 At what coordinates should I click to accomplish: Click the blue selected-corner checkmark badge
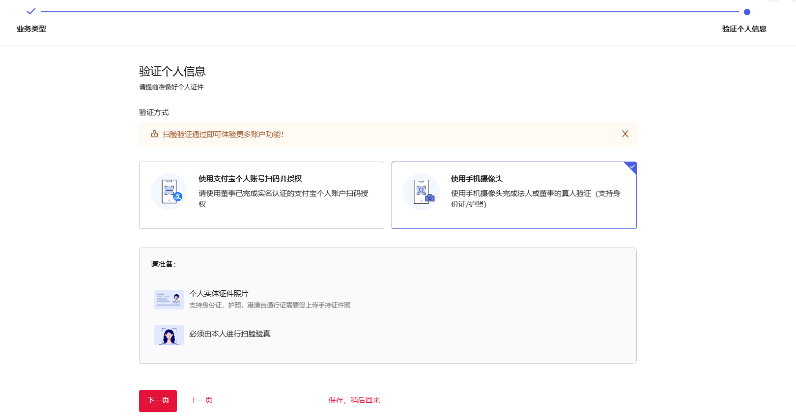(x=632, y=167)
